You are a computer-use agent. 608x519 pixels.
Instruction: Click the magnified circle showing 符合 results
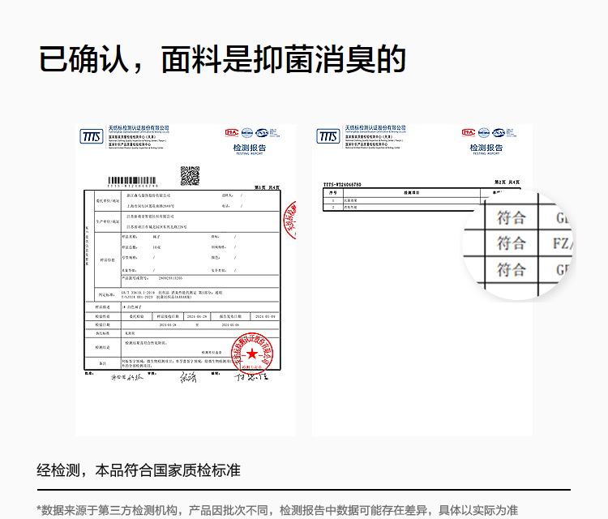point(519,245)
